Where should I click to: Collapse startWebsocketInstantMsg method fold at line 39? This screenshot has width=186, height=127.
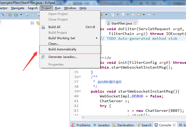click(x=80, y=91)
